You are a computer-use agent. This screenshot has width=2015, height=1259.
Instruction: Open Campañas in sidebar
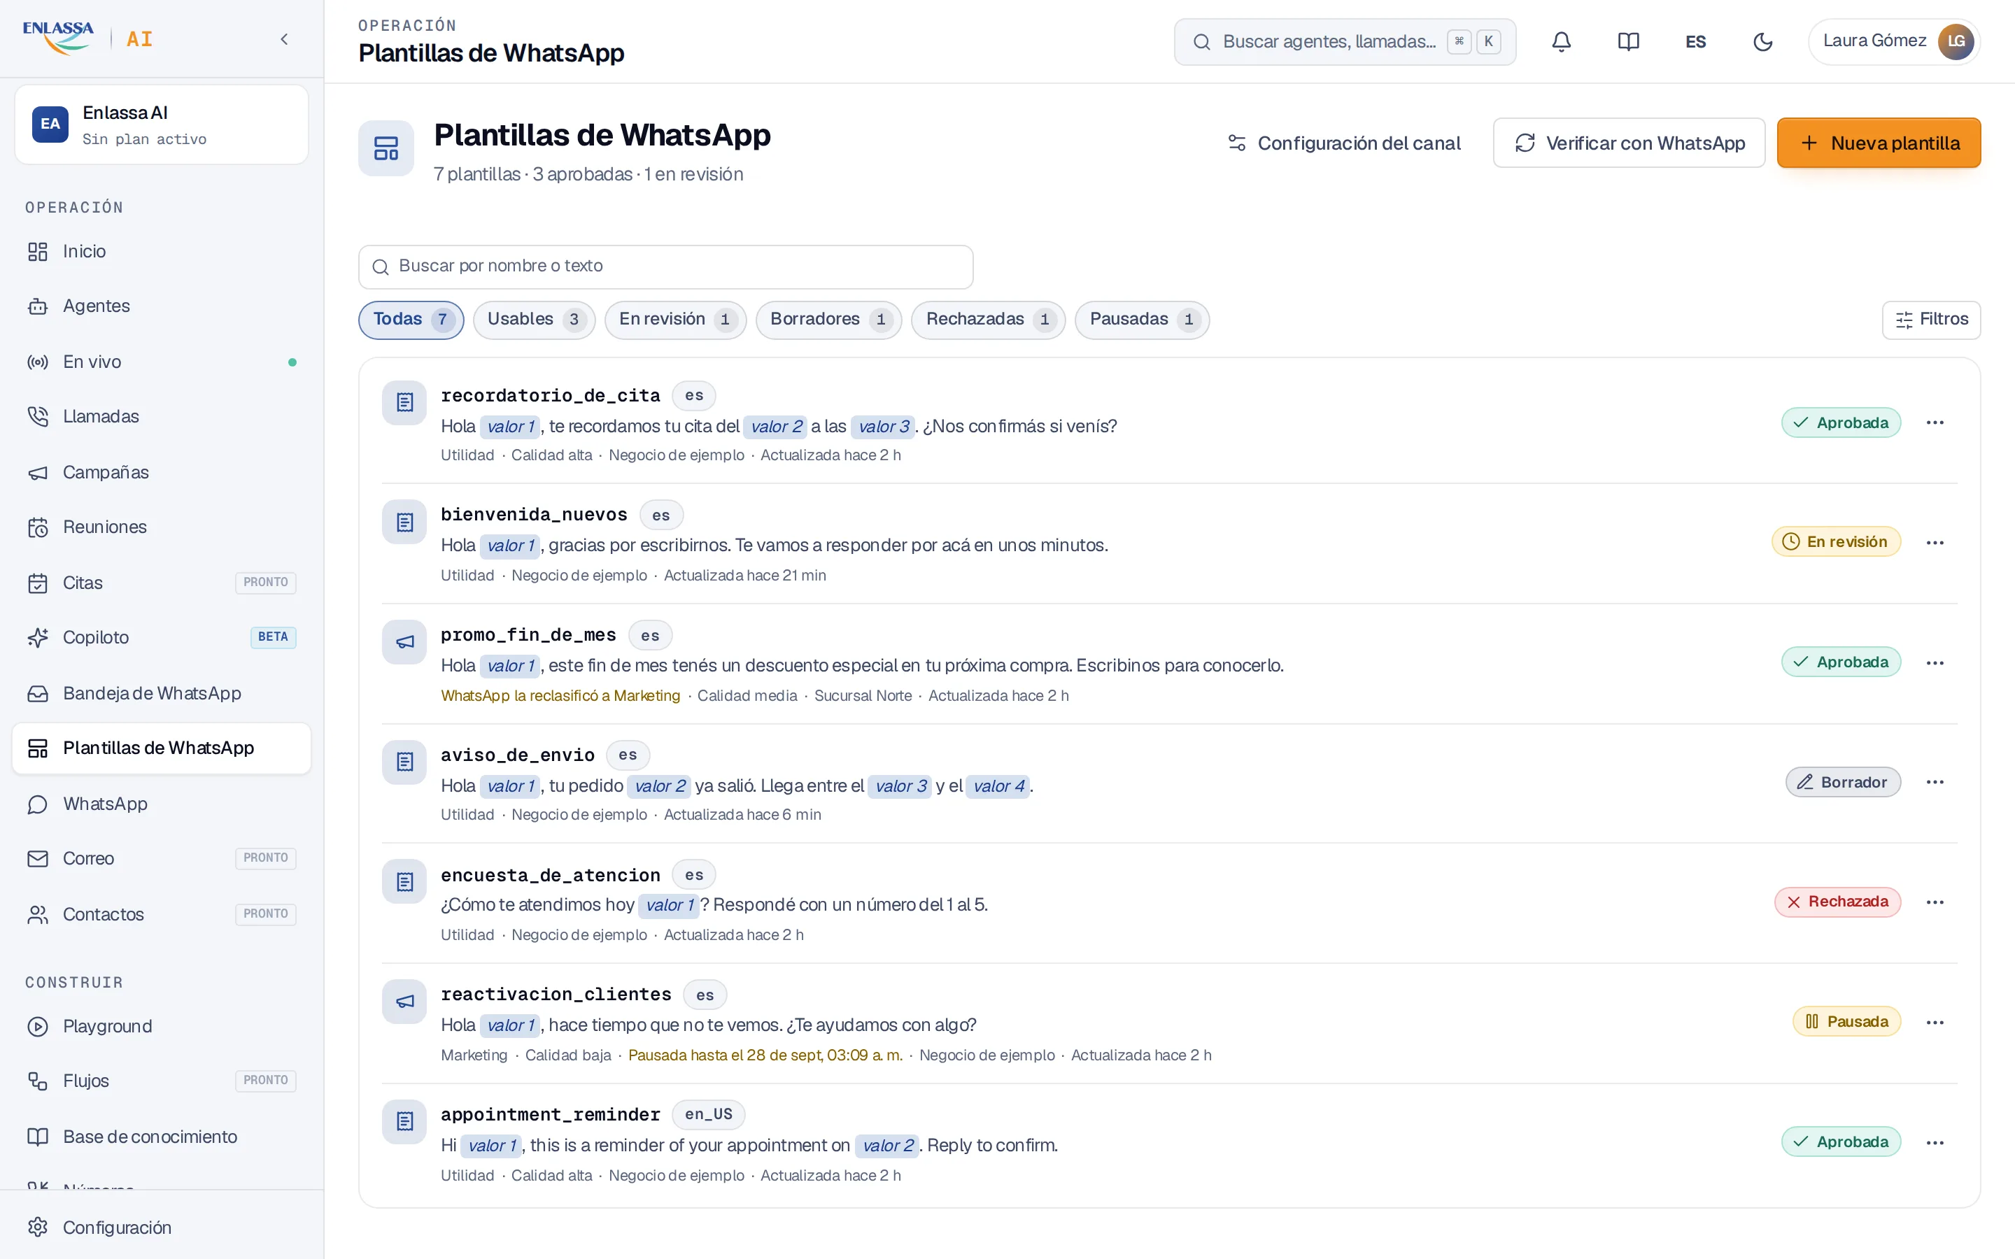tap(162, 473)
